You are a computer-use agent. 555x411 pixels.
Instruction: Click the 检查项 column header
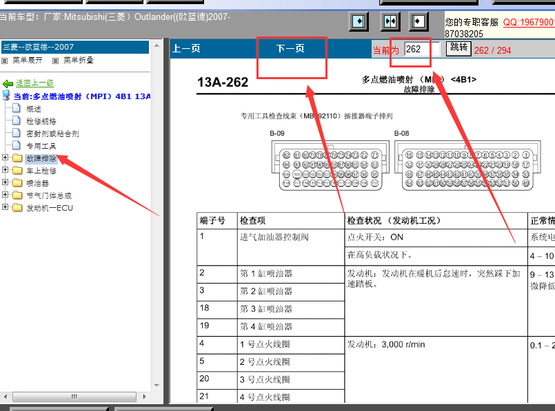point(290,220)
